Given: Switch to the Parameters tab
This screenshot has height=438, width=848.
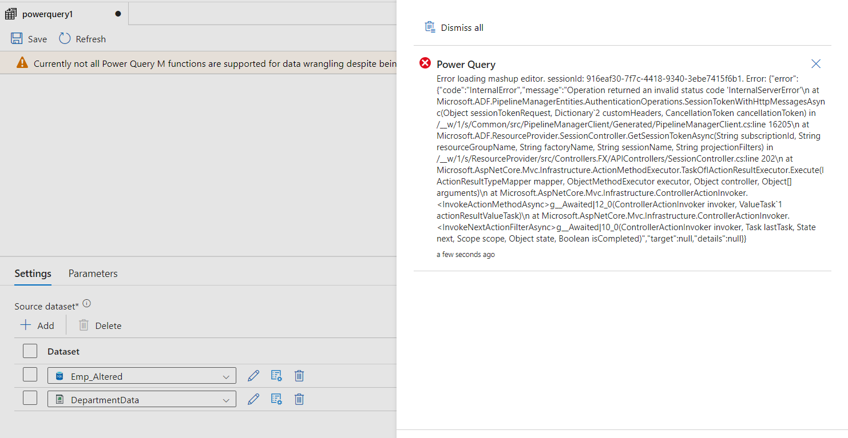Looking at the screenshot, I should click(x=93, y=274).
